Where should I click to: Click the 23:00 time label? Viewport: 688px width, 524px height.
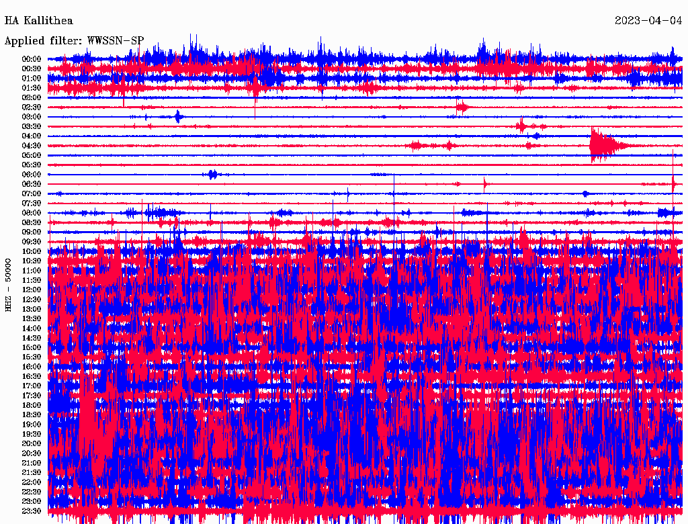[x=32, y=501]
